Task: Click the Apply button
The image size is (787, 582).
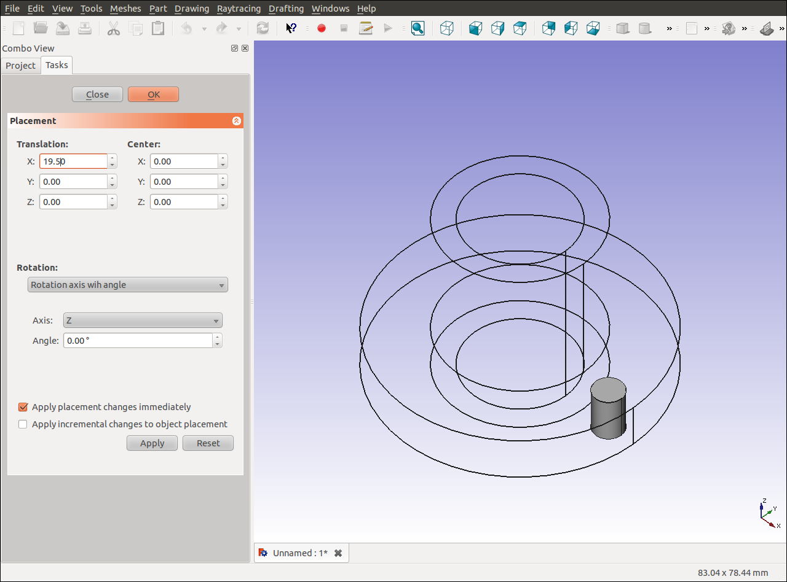Action: coord(152,443)
